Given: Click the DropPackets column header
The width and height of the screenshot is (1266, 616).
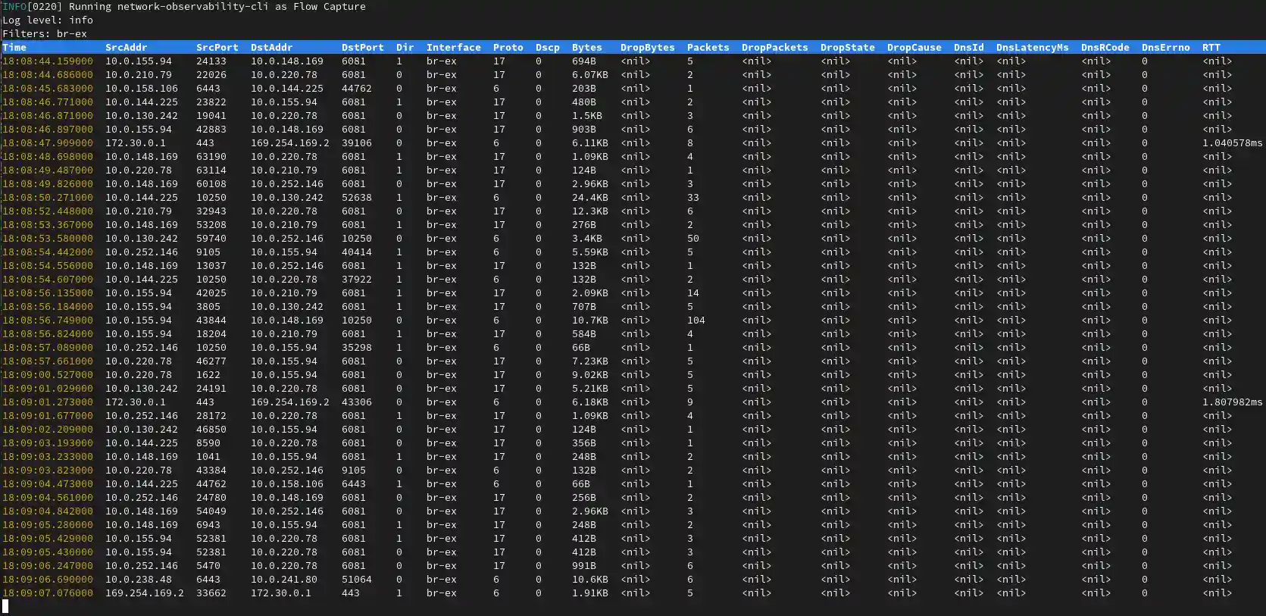Looking at the screenshot, I should tap(774, 47).
